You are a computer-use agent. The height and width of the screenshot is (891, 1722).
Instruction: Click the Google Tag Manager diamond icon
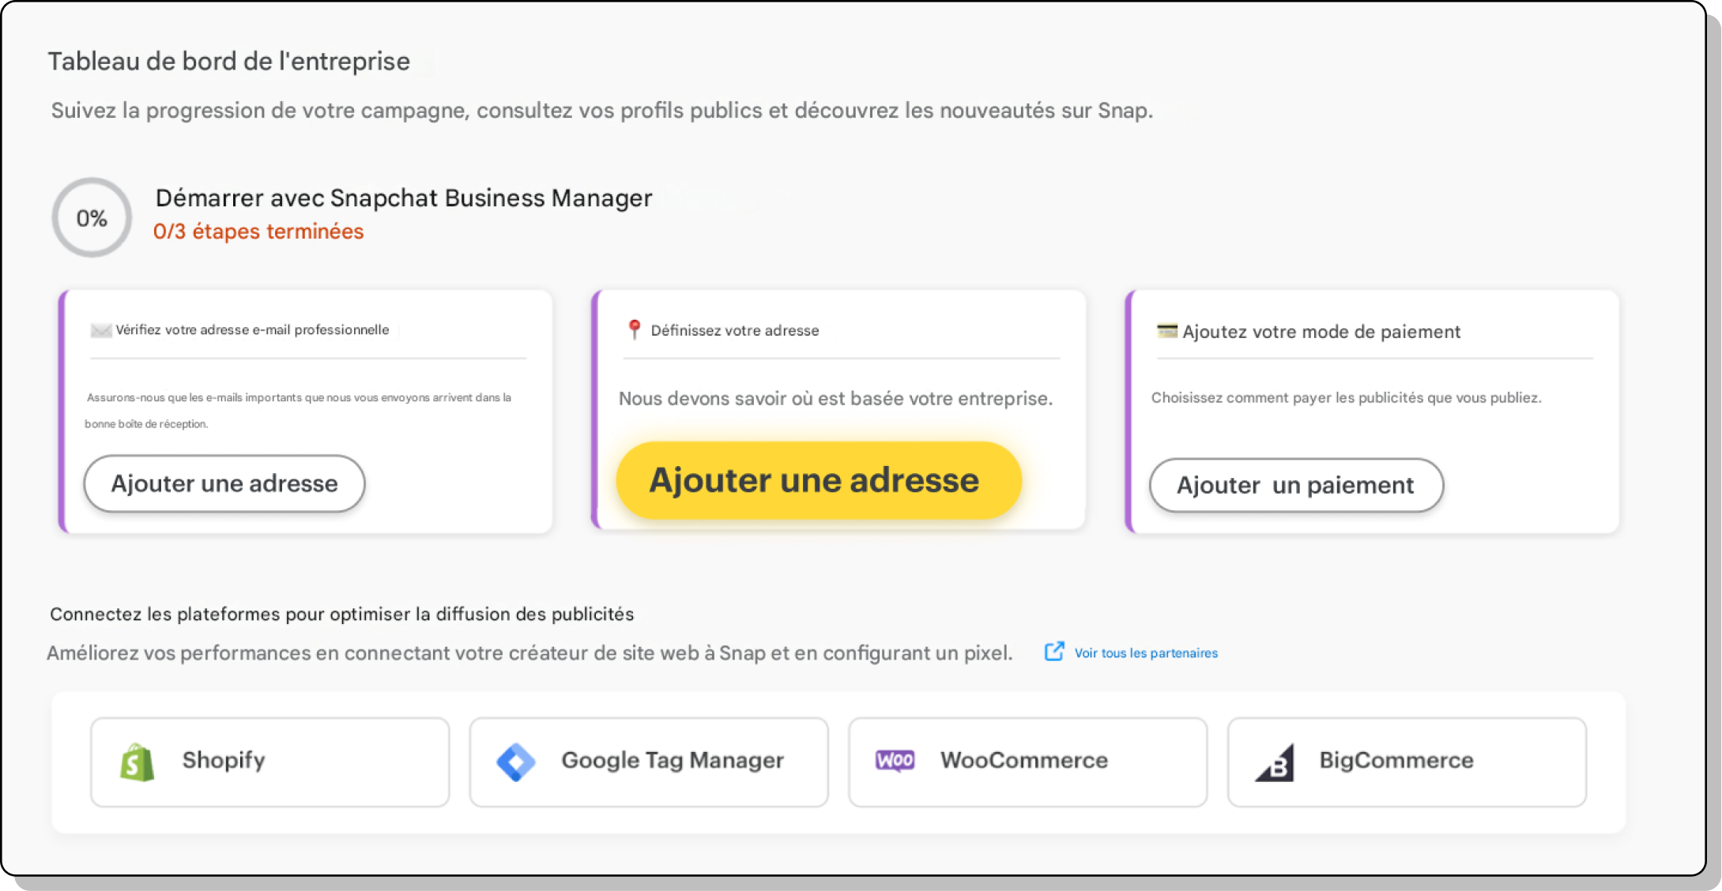tap(516, 762)
